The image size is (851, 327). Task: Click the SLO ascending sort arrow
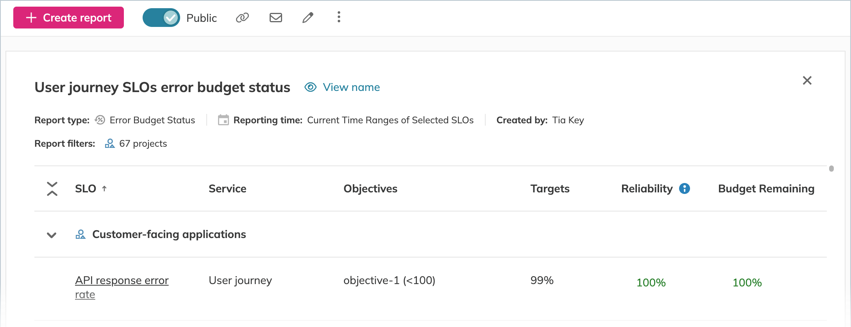[x=104, y=189]
